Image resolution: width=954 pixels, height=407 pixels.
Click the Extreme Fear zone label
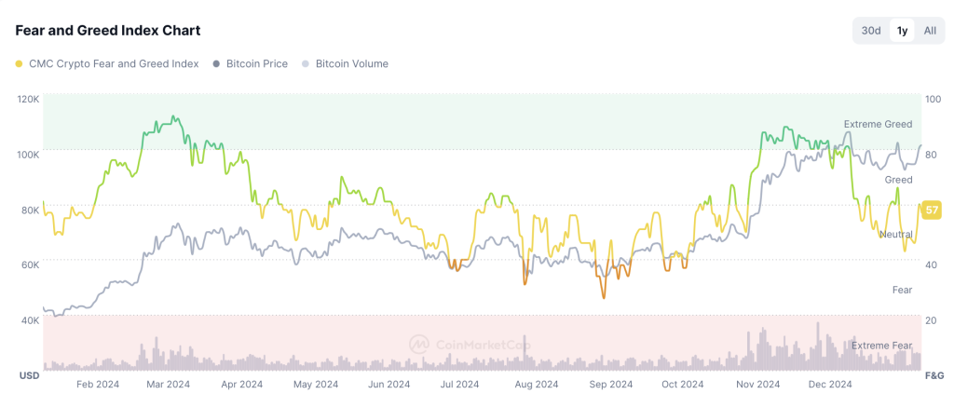click(881, 346)
